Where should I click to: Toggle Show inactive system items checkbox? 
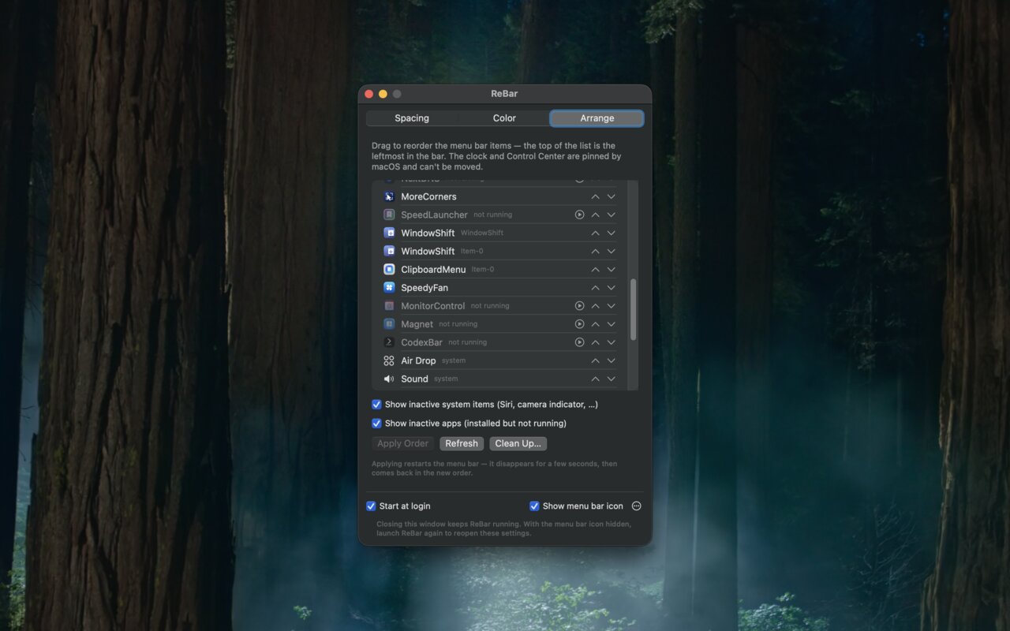[376, 405]
